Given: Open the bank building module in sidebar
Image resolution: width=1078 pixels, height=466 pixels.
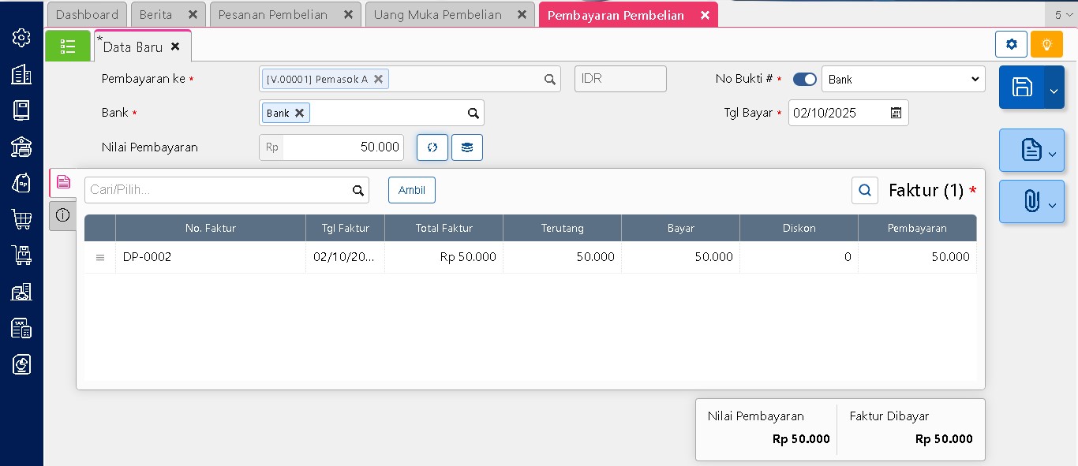Looking at the screenshot, I should (x=21, y=147).
